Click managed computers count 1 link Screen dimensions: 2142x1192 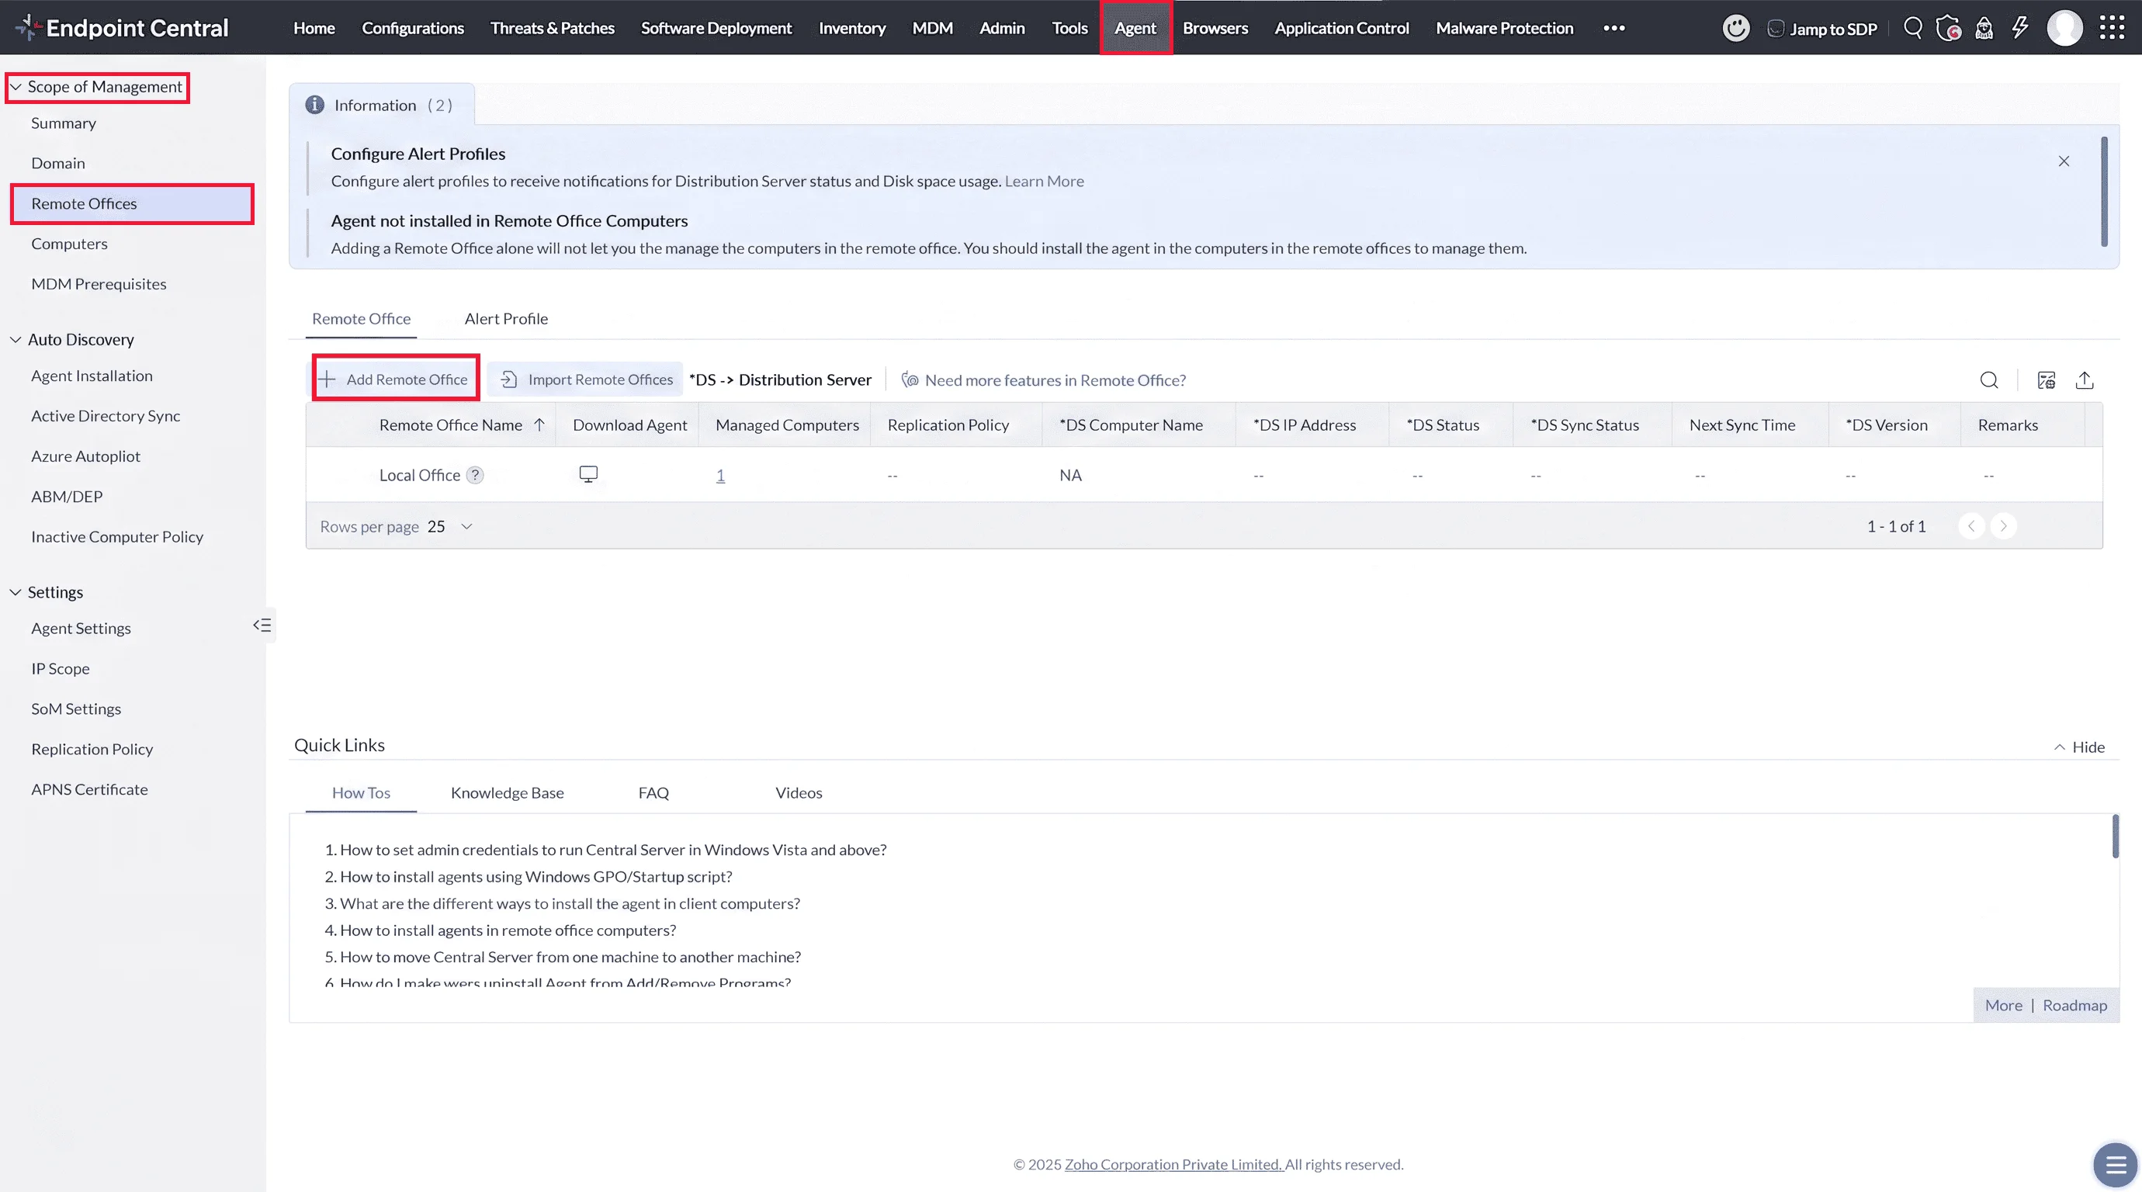[x=720, y=476]
